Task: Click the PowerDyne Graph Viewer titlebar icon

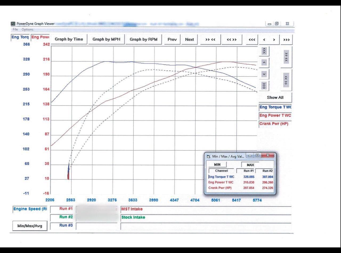Action: click(x=13, y=24)
